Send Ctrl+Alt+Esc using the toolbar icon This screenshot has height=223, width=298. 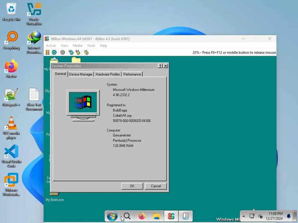click(x=78, y=52)
